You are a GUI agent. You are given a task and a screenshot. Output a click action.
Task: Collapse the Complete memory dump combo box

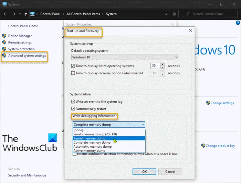click(x=109, y=125)
